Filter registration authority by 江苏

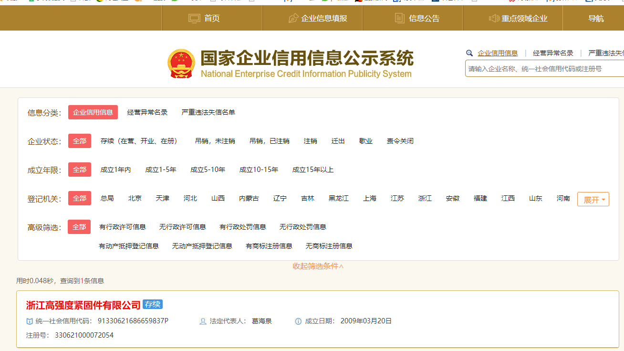click(397, 198)
